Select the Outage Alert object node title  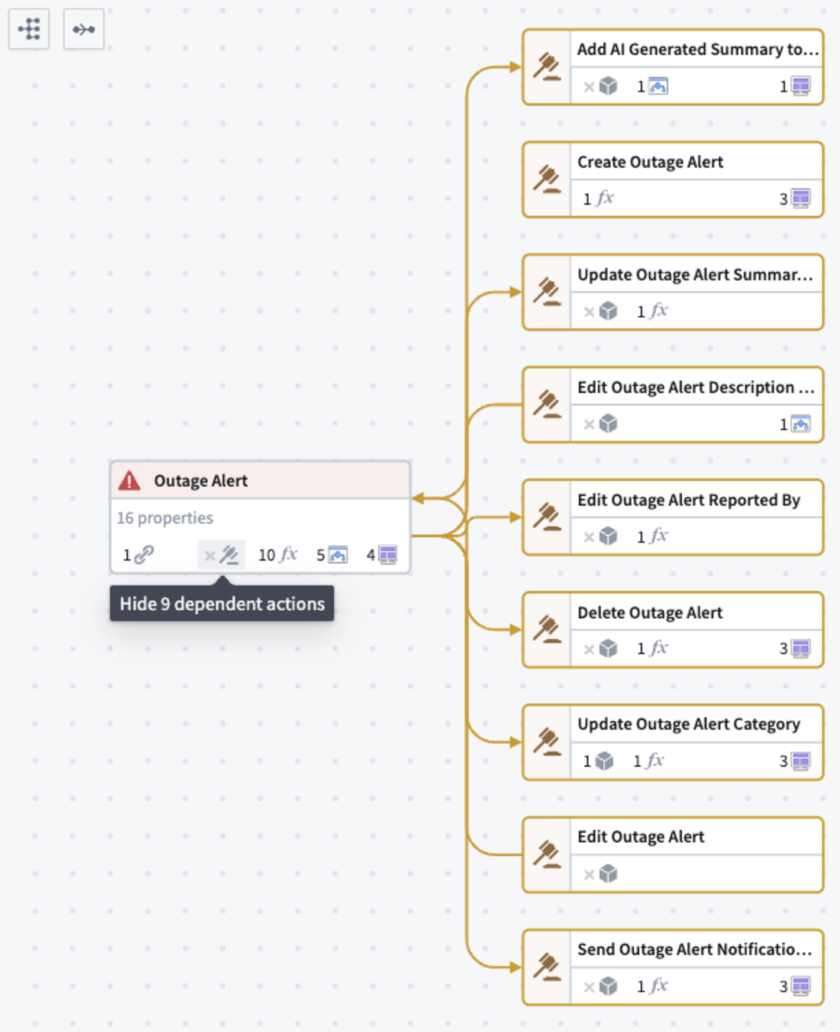(201, 481)
